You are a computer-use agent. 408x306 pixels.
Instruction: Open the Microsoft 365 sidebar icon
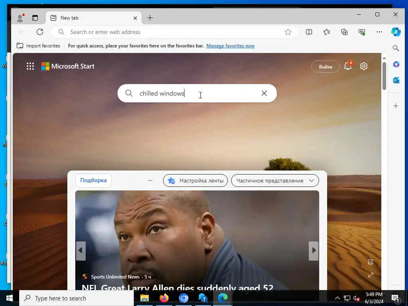(396, 64)
